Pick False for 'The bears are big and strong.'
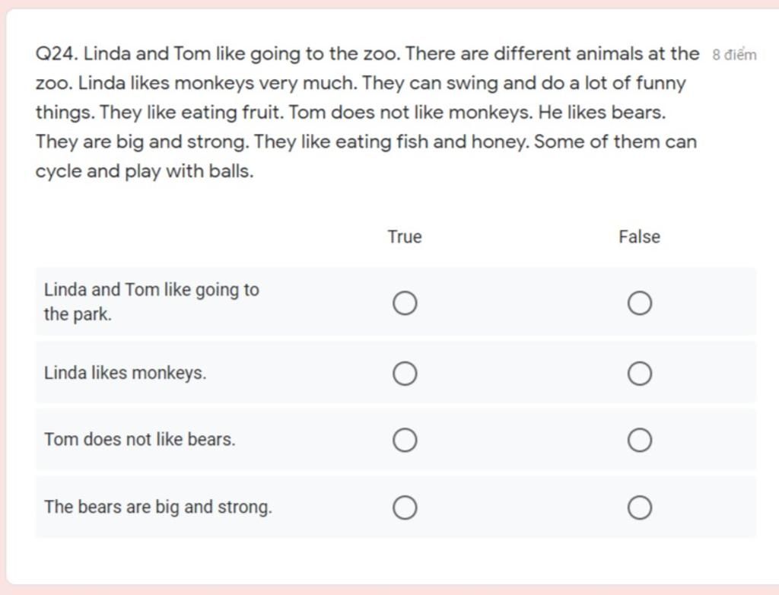The image size is (779, 595). tap(639, 508)
